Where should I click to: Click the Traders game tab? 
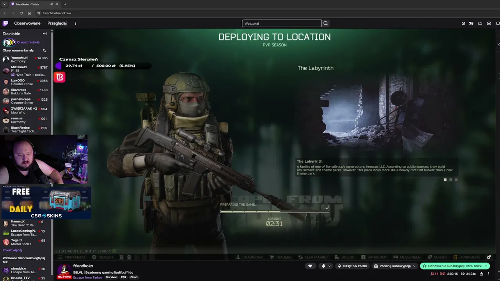280,257
